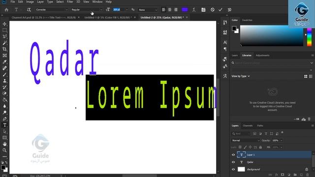This screenshot has height=177, width=315.
Task: Open the anti-aliasing None dropdown
Action: (148, 10)
